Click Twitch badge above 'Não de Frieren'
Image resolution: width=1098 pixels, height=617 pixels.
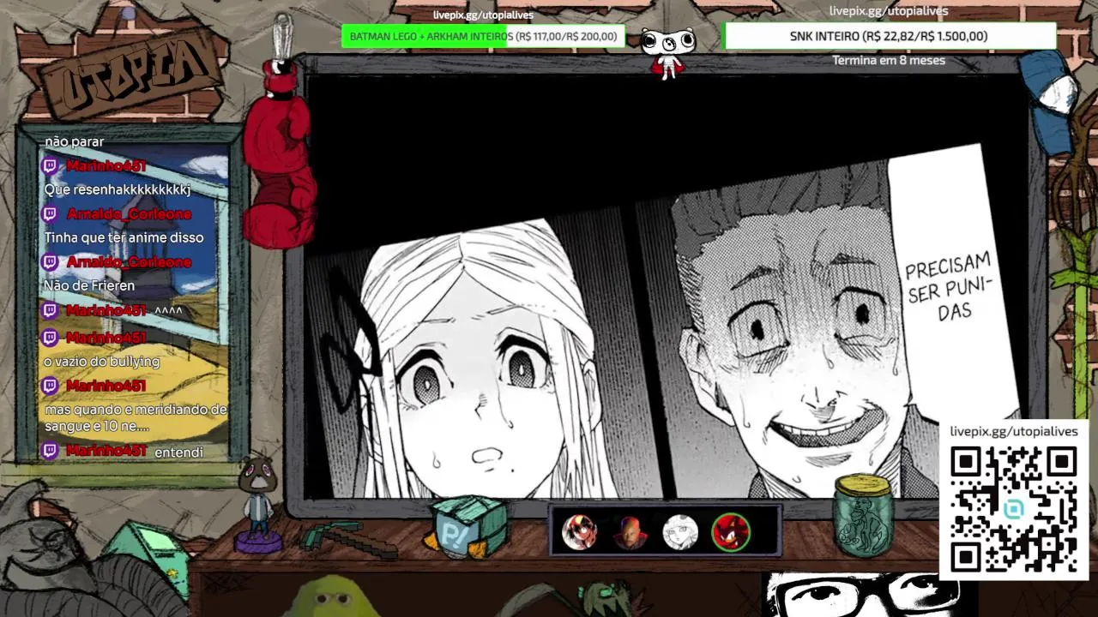pos(51,262)
